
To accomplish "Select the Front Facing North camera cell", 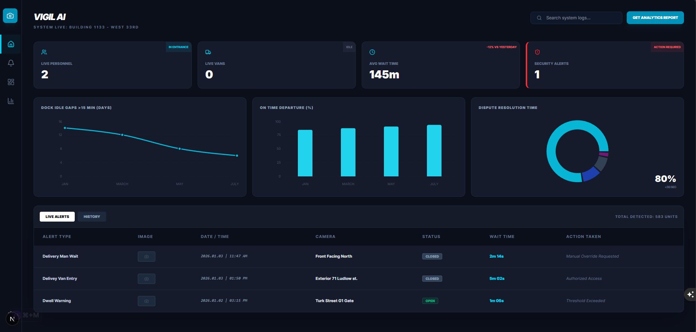I will pos(334,257).
